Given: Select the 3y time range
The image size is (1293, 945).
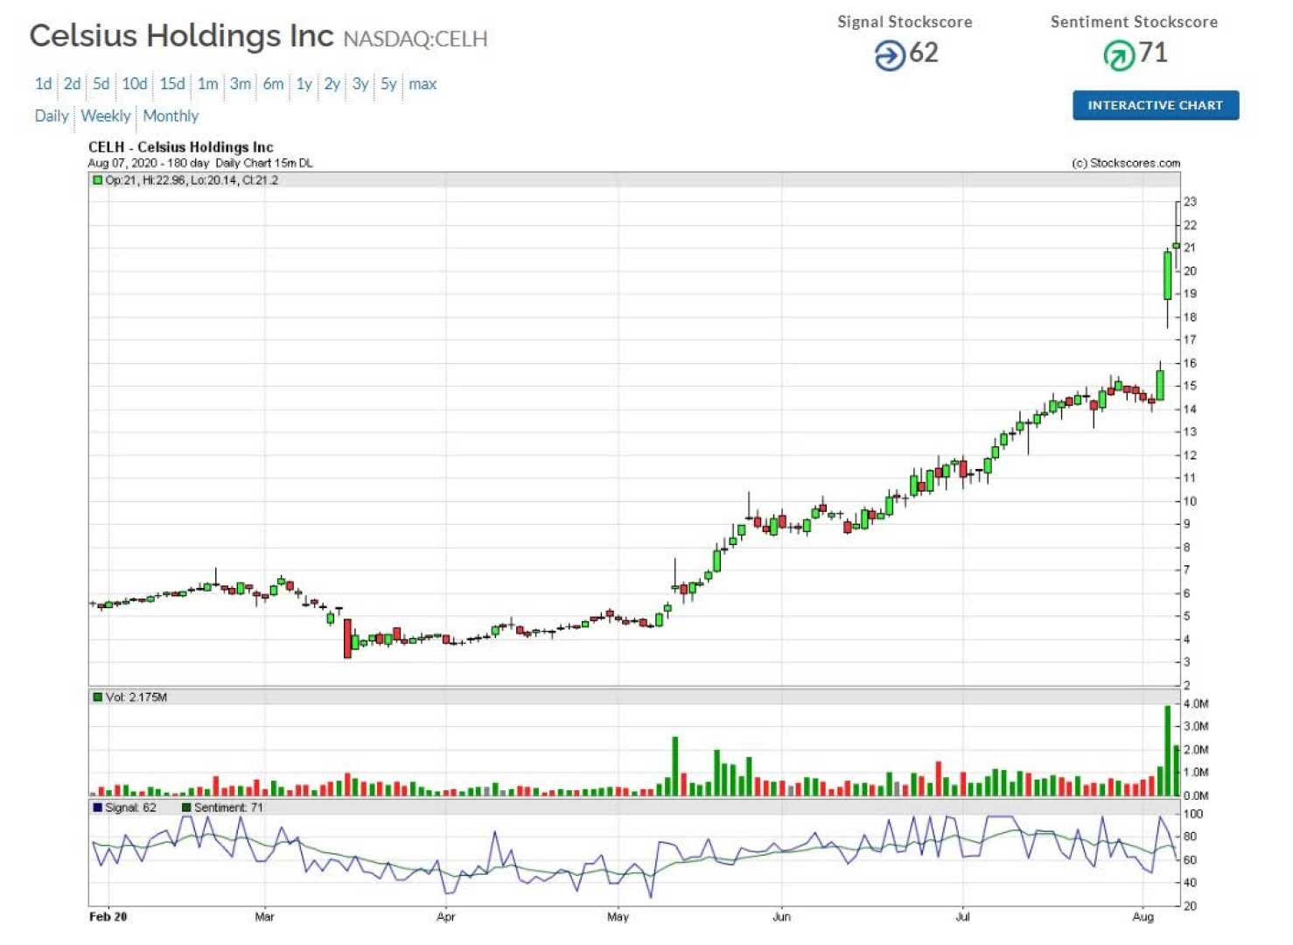Looking at the screenshot, I should click(360, 84).
